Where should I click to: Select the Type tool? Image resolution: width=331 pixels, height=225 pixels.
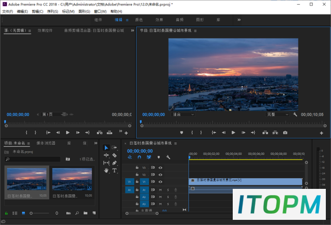point(114,170)
